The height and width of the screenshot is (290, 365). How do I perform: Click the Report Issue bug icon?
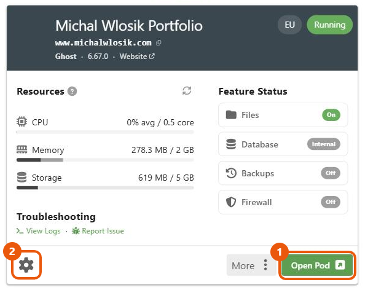coord(76,231)
